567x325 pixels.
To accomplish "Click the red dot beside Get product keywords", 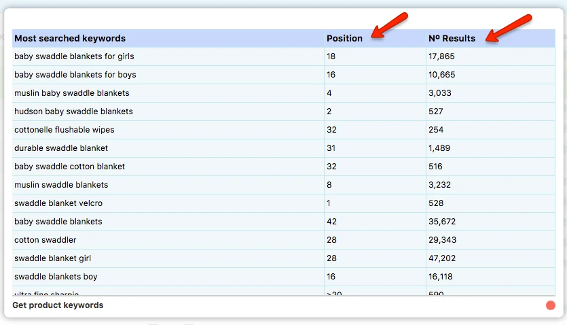I will pyautogui.click(x=551, y=305).
